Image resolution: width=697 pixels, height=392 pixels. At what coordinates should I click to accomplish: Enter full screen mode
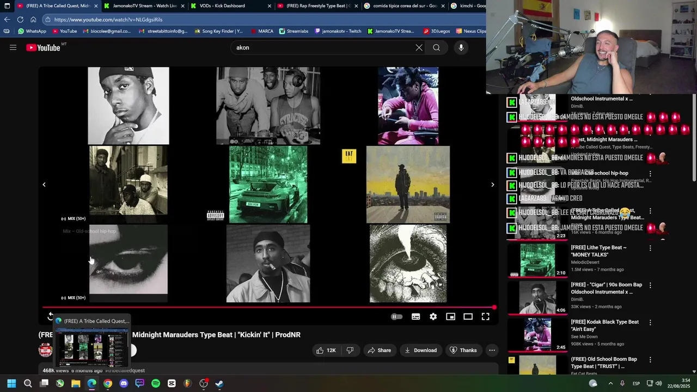click(485, 317)
